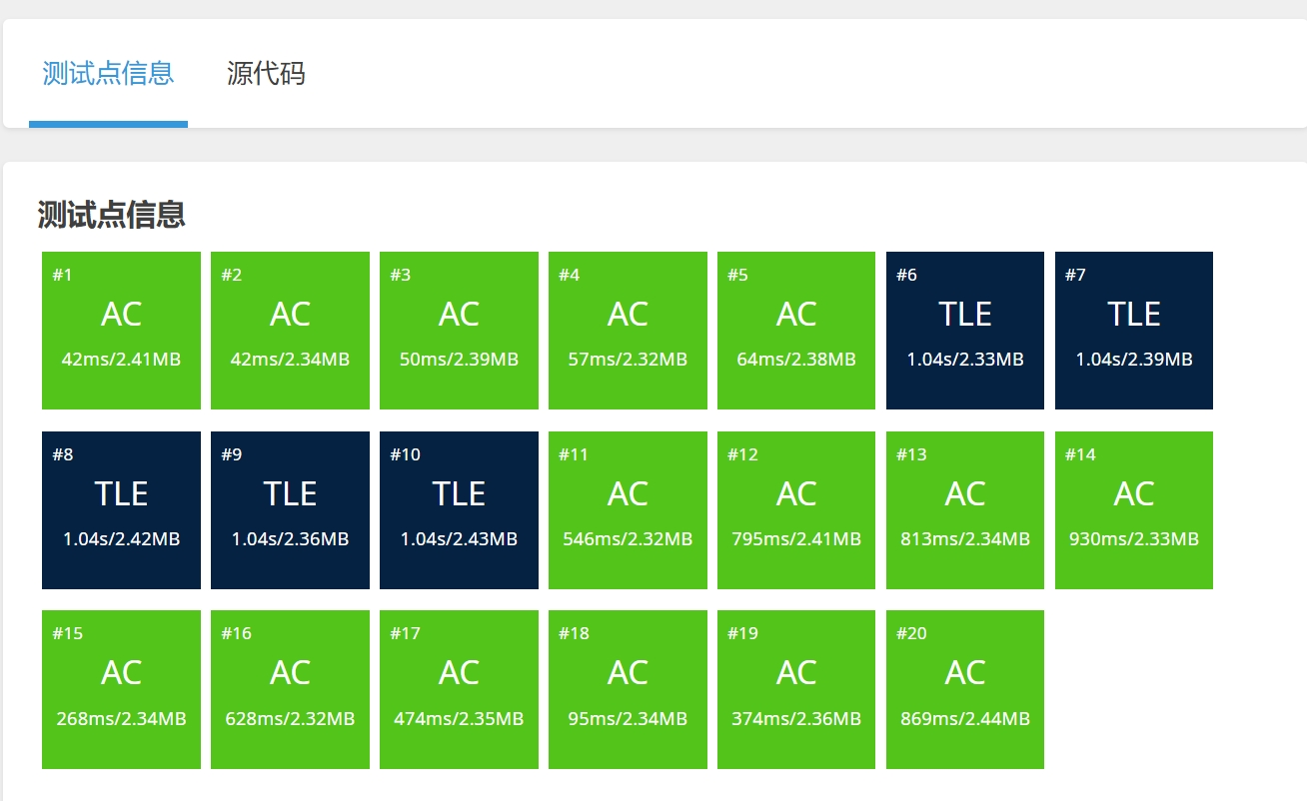Select test point #13 AC 813ms
Screen dimensions: 1307x801
click(965, 510)
